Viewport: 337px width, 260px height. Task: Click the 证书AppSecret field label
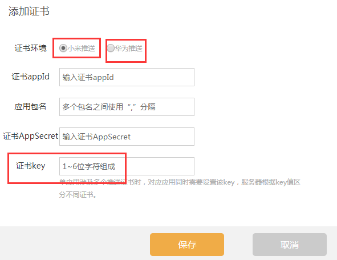coord(30,136)
